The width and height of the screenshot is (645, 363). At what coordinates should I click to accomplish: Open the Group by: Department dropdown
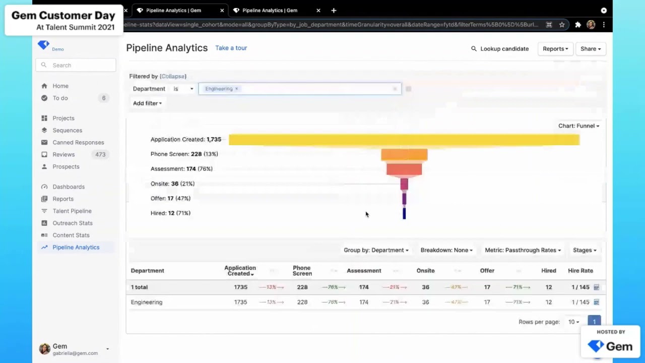click(x=376, y=250)
